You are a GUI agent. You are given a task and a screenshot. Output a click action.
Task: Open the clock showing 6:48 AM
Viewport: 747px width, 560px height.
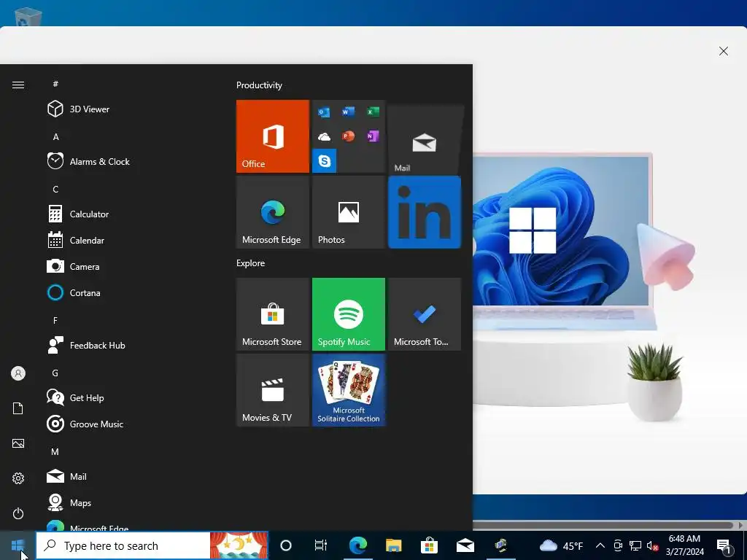point(684,545)
